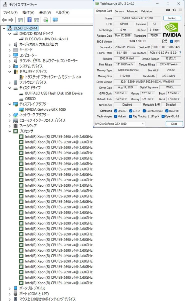Switch to the Validation tab
Image resolution: width=185 pixels, height=301 pixels.
[x=146, y=11]
